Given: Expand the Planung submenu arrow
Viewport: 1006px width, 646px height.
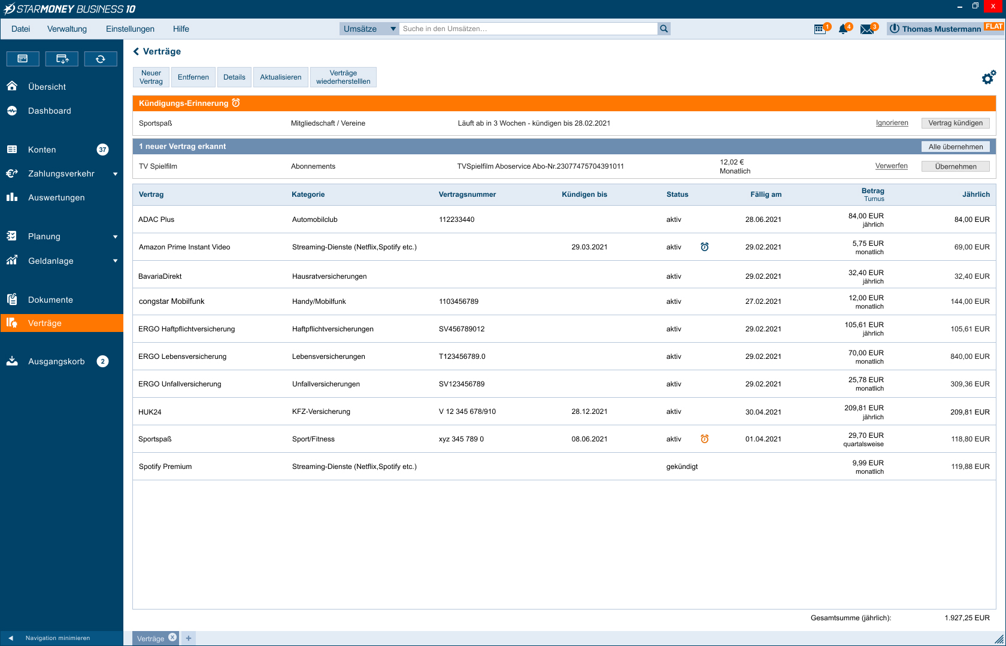Looking at the screenshot, I should click(116, 237).
